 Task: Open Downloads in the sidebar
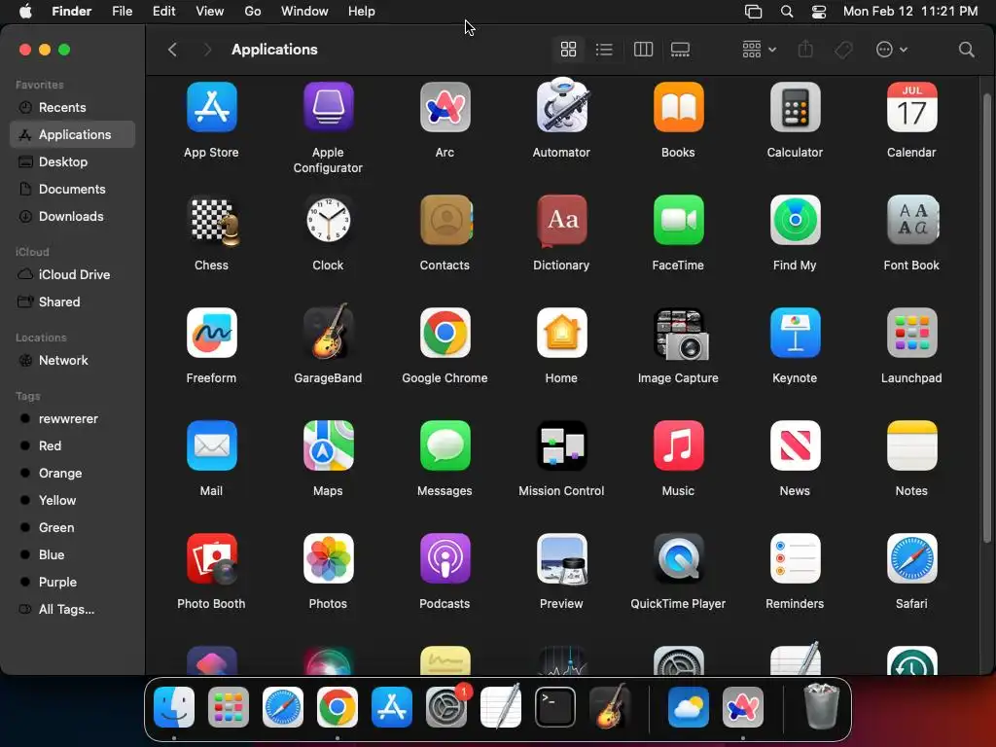72,217
